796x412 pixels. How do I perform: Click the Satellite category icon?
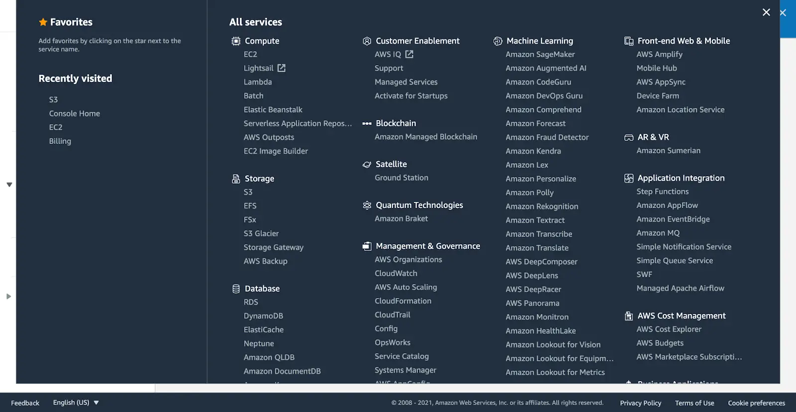coord(367,164)
